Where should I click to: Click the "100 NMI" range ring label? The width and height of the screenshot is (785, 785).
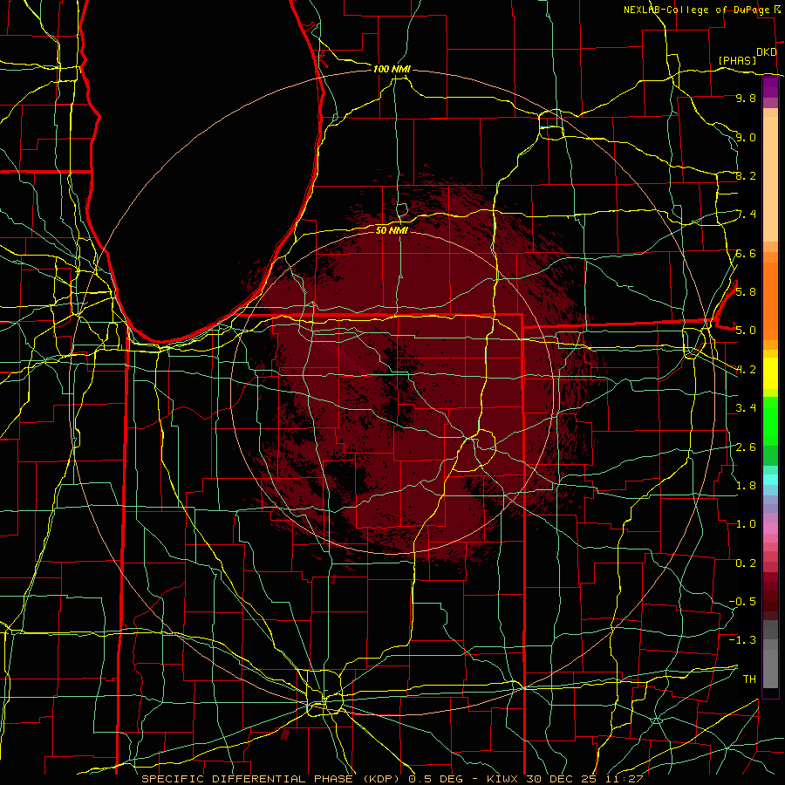point(392,69)
